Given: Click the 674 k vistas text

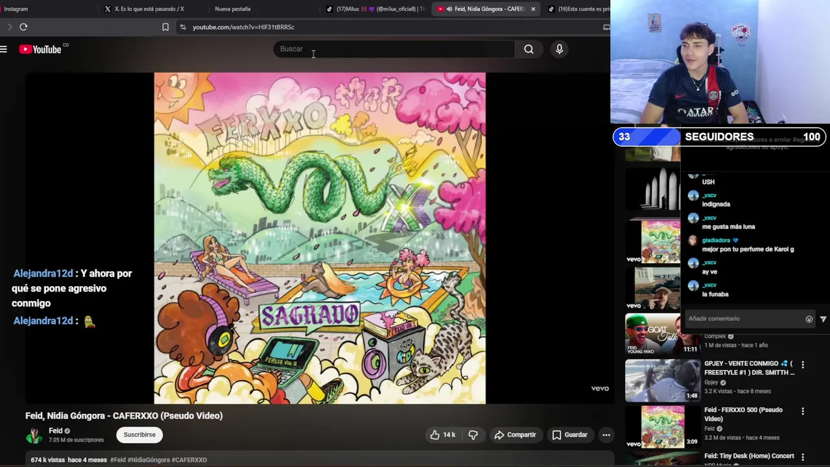Looking at the screenshot, I should click(x=48, y=460).
